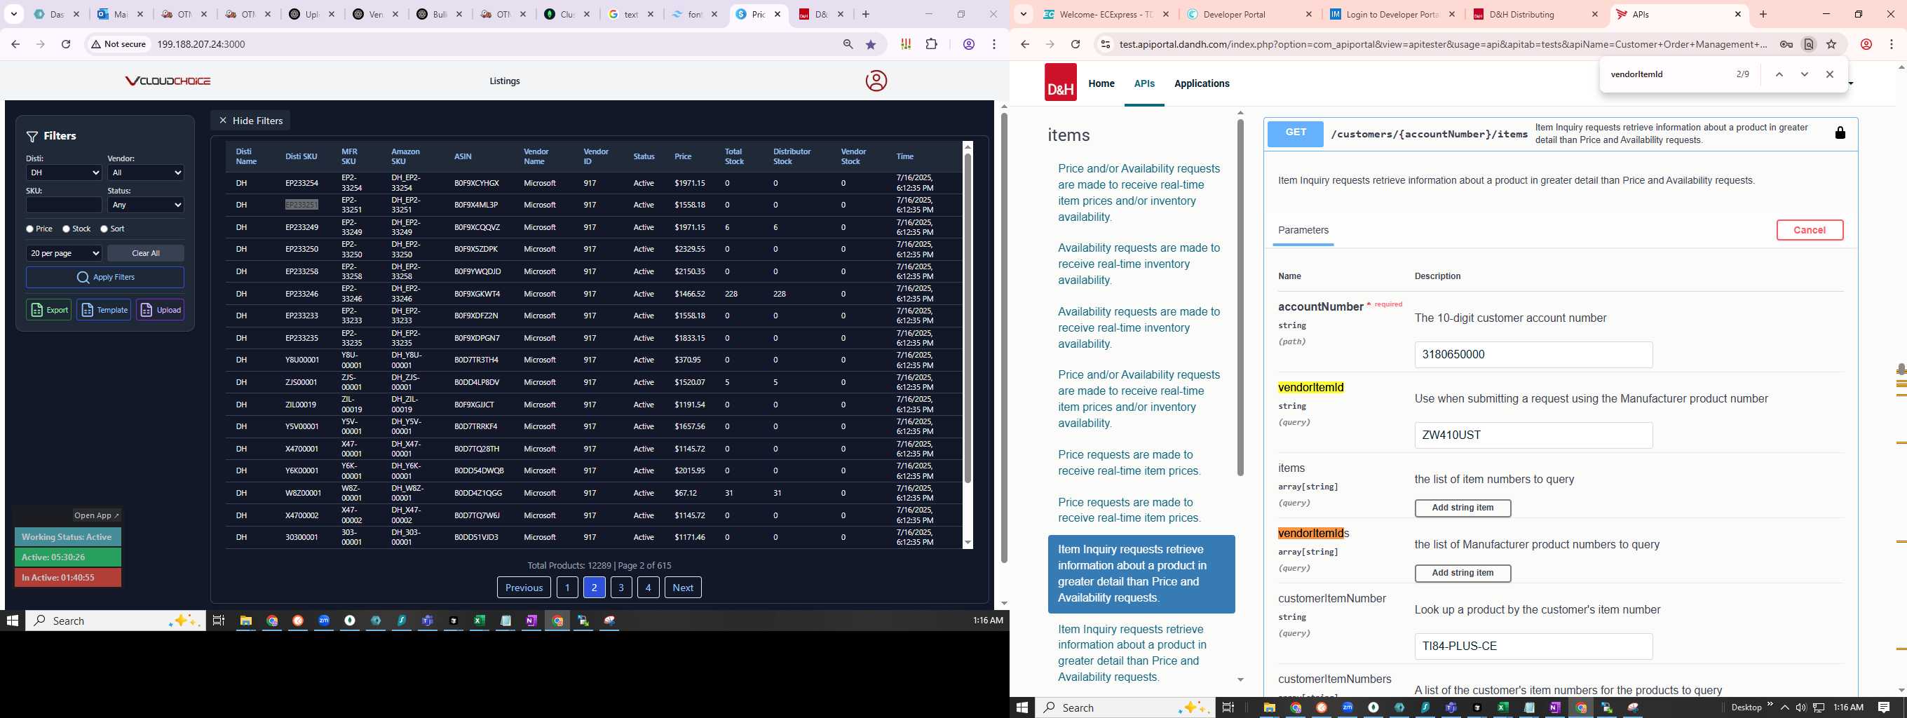Image resolution: width=1907 pixels, height=718 pixels.
Task: Select the Sort radio button
Action: click(x=104, y=229)
